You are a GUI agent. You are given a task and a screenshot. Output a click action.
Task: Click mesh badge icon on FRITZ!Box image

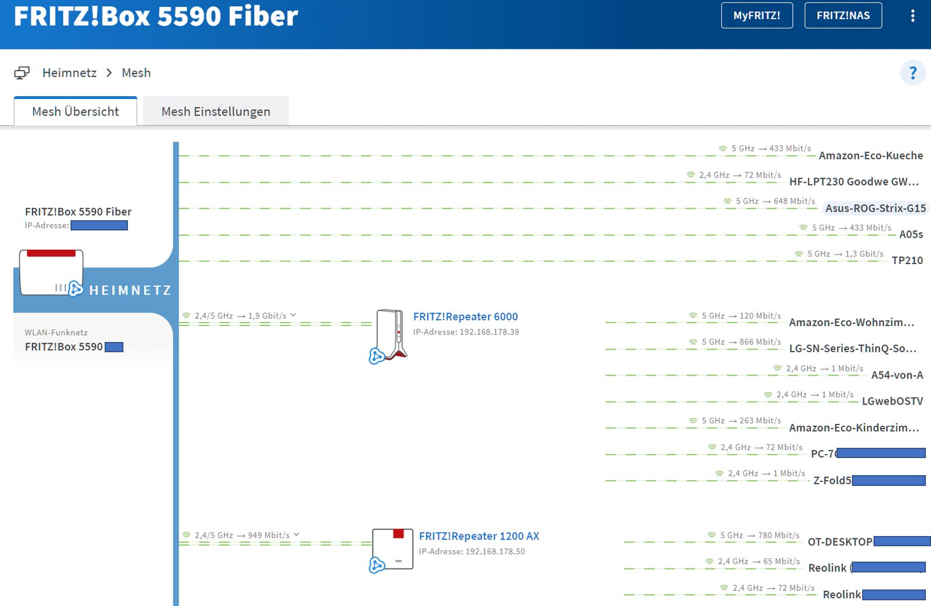tap(75, 289)
